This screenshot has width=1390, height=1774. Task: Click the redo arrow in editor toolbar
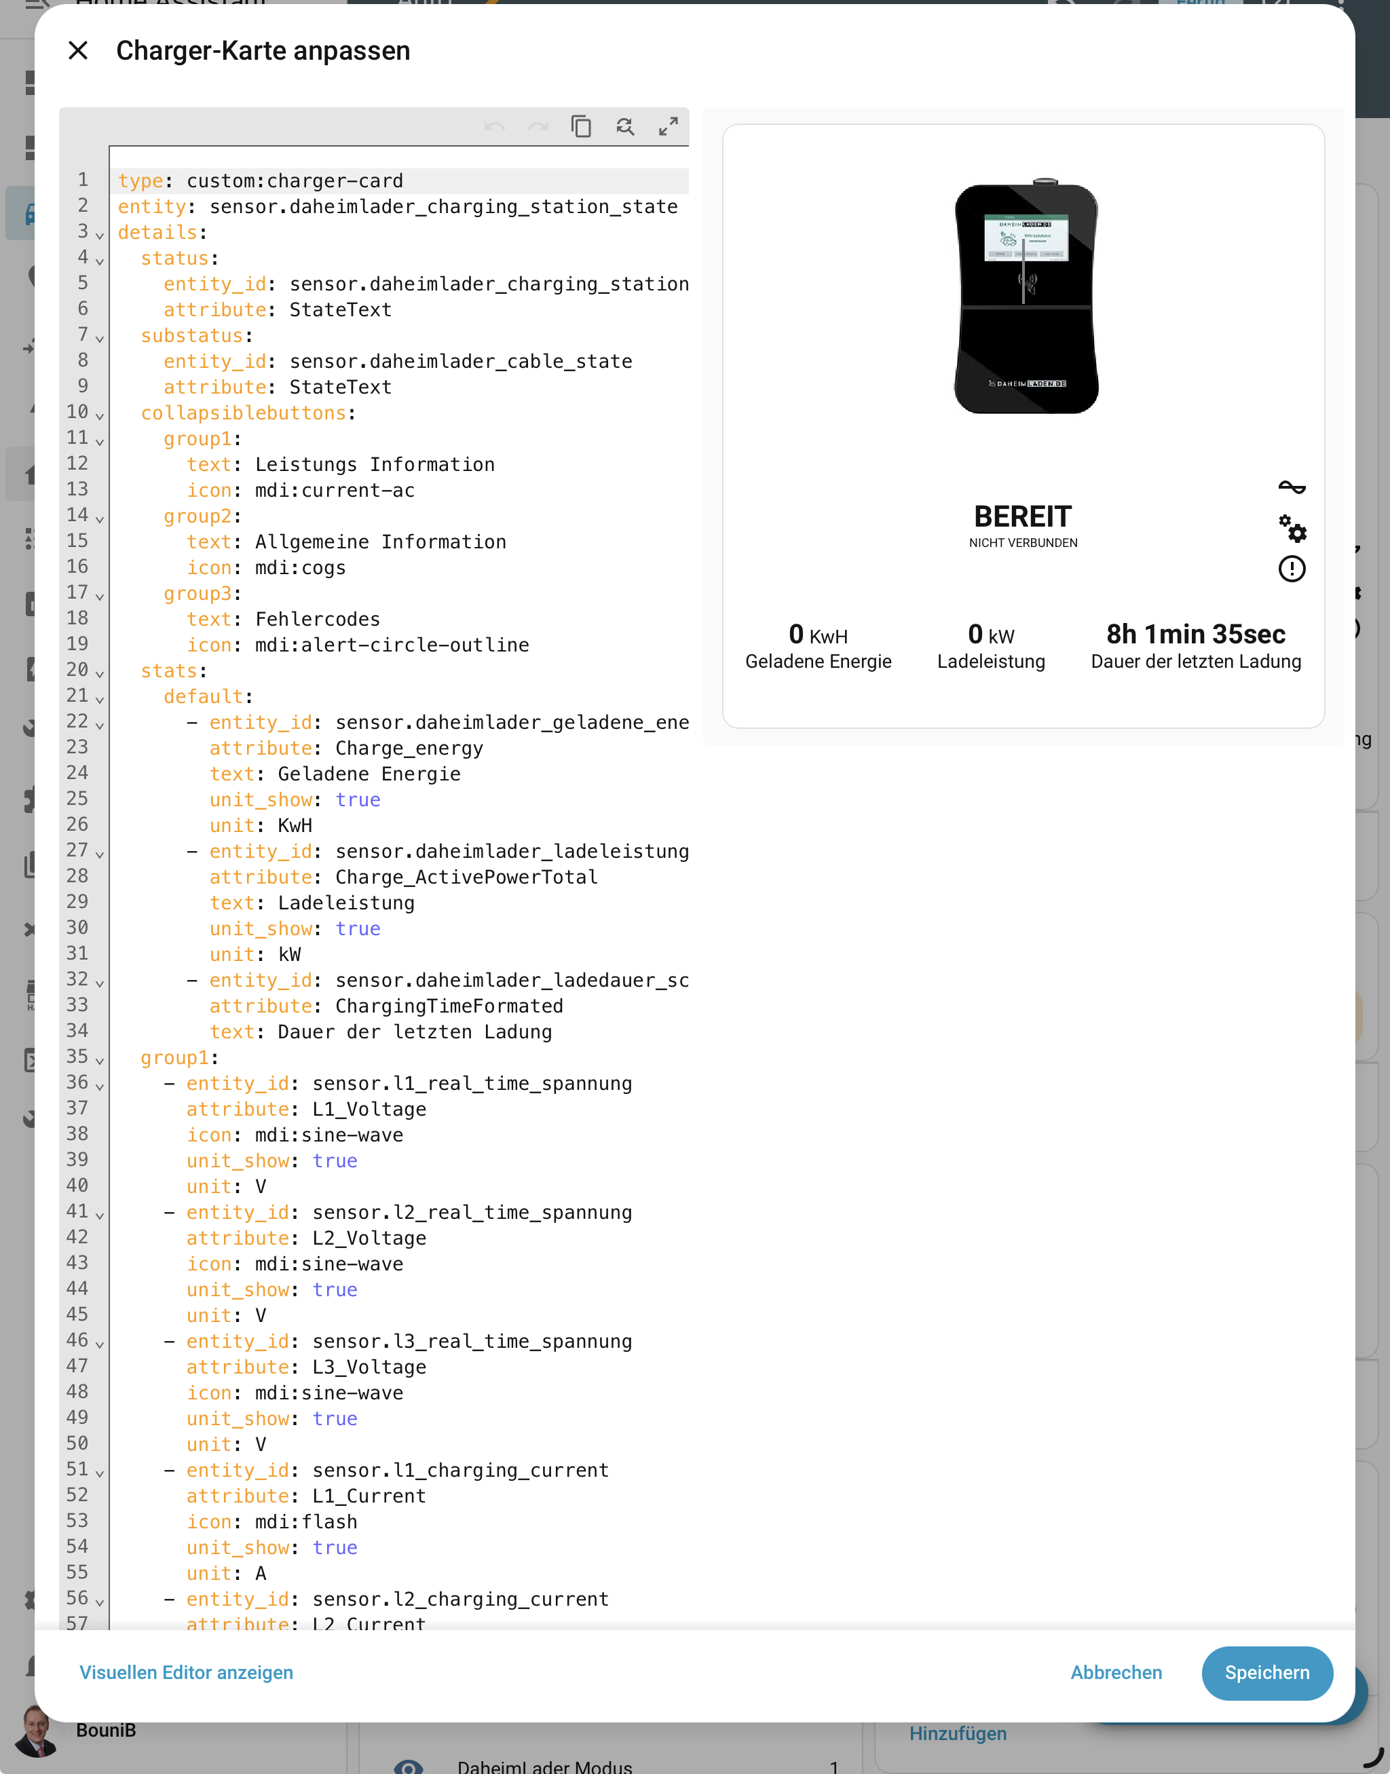tap(538, 127)
